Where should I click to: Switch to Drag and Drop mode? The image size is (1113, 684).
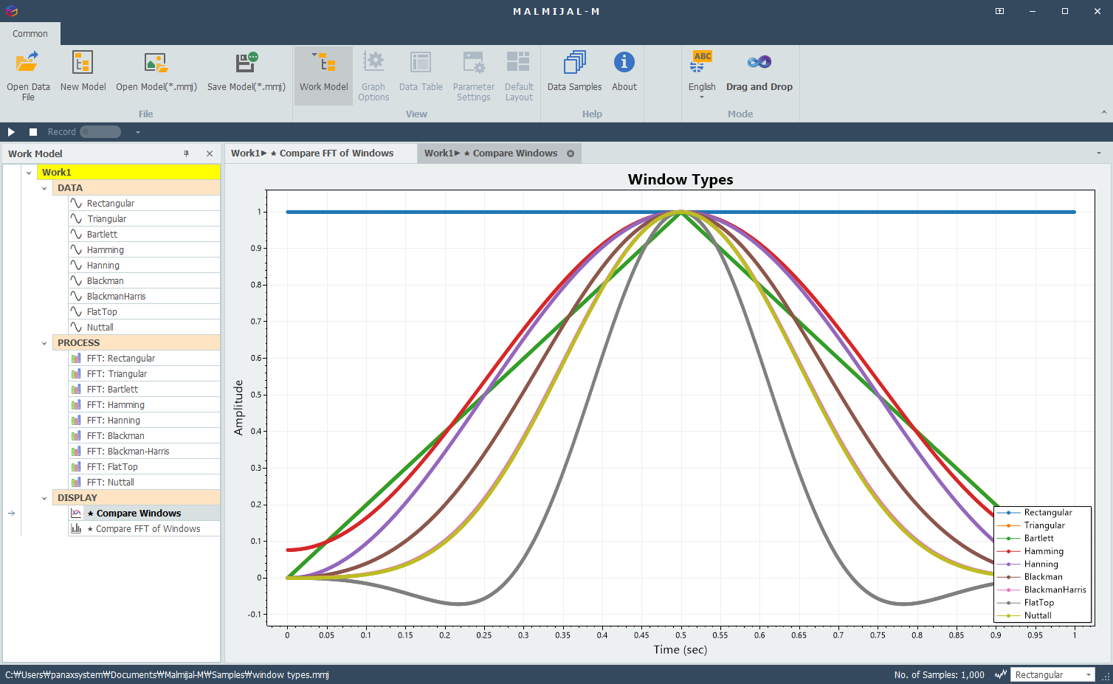[759, 72]
